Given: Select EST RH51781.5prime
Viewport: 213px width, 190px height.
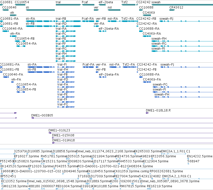Looking at the screenshot, I should [54, 156].
